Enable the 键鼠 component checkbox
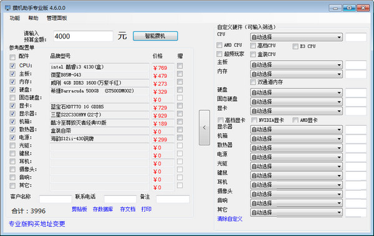Viewport: 374px width, 236px height. coord(12,154)
